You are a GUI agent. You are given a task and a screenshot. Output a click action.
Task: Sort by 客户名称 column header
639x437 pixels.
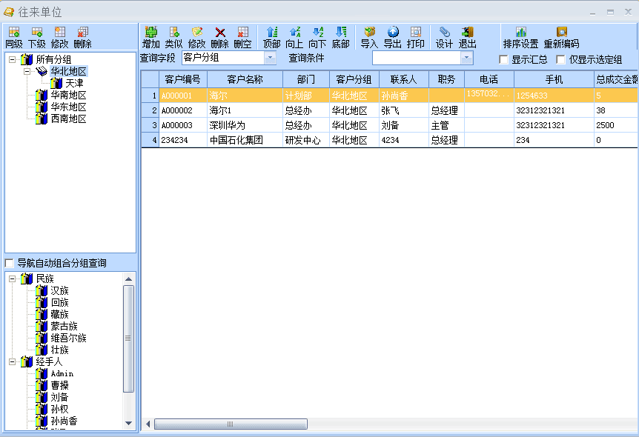(245, 79)
